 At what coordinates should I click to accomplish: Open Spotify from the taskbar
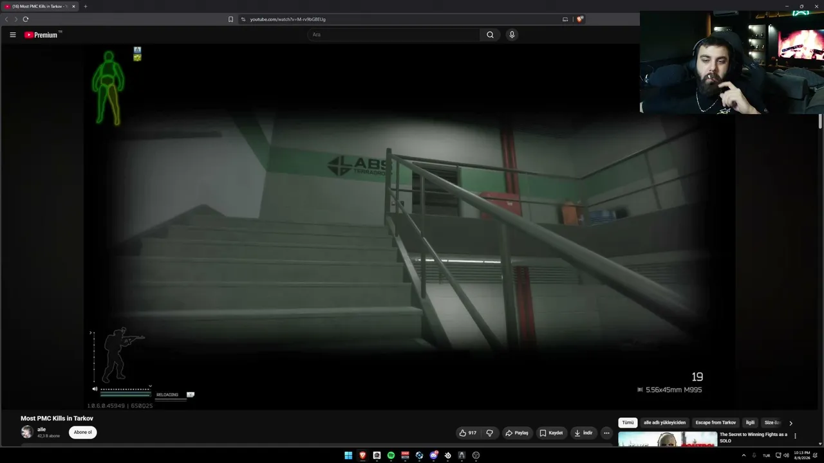click(x=391, y=455)
